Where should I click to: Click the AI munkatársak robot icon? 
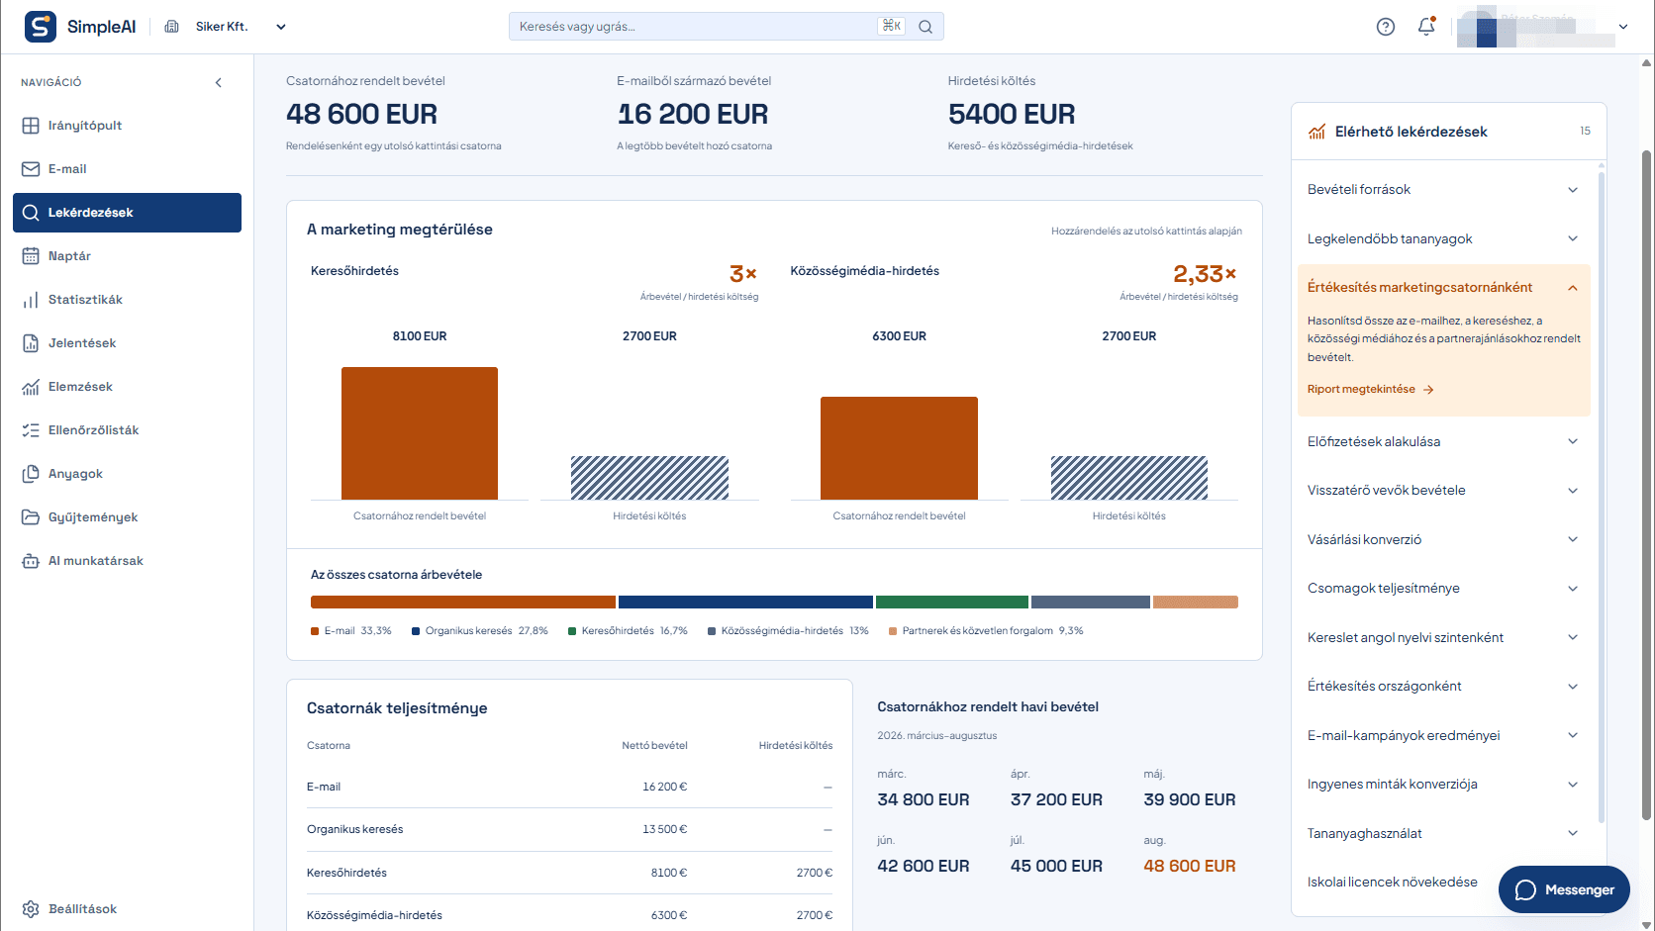pyautogui.click(x=31, y=561)
